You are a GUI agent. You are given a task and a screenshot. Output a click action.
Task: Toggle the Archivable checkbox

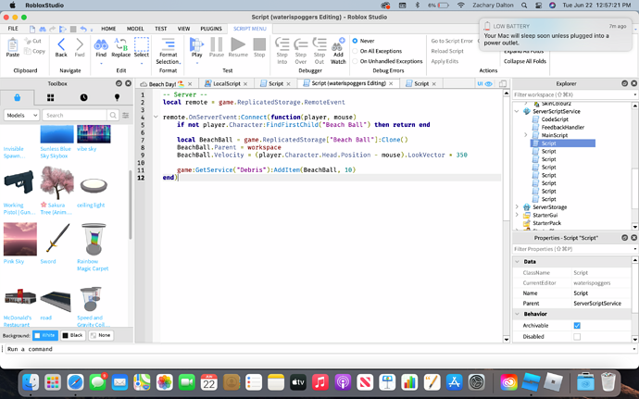(x=577, y=325)
